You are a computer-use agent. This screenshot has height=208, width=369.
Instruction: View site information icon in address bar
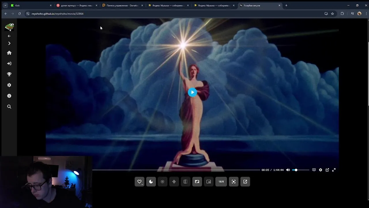pyautogui.click(x=28, y=14)
